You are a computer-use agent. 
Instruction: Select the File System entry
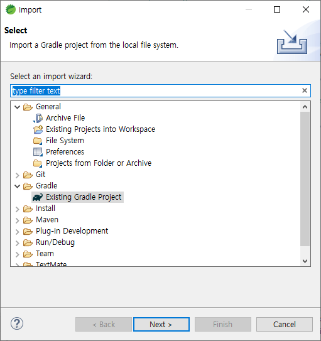(65, 141)
